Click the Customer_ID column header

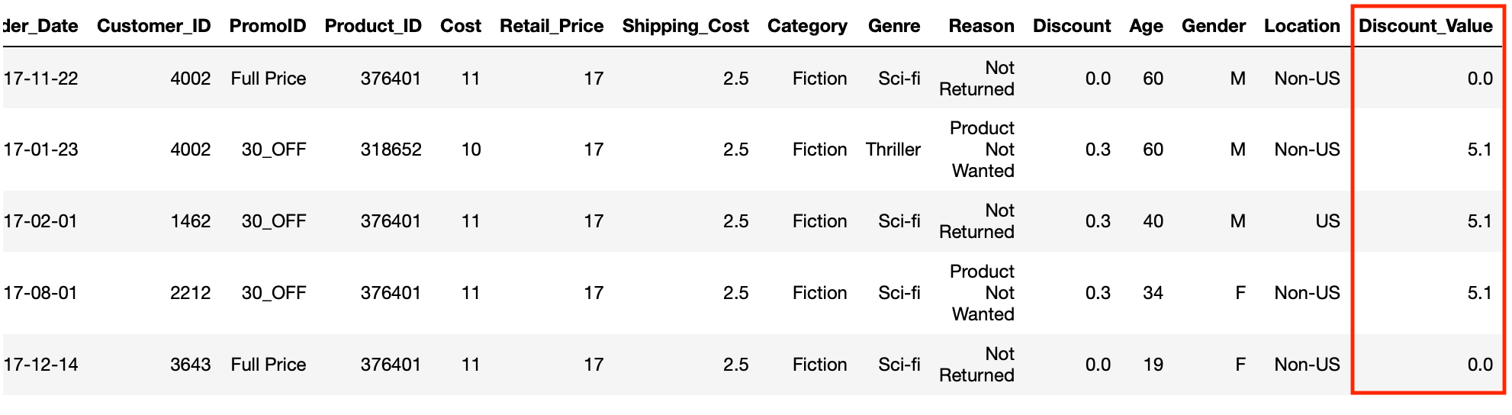pos(153,26)
